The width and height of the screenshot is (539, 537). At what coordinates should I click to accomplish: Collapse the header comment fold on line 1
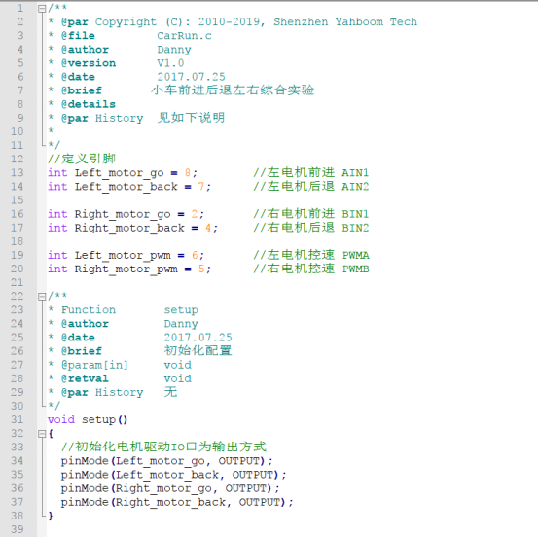tap(42, 8)
